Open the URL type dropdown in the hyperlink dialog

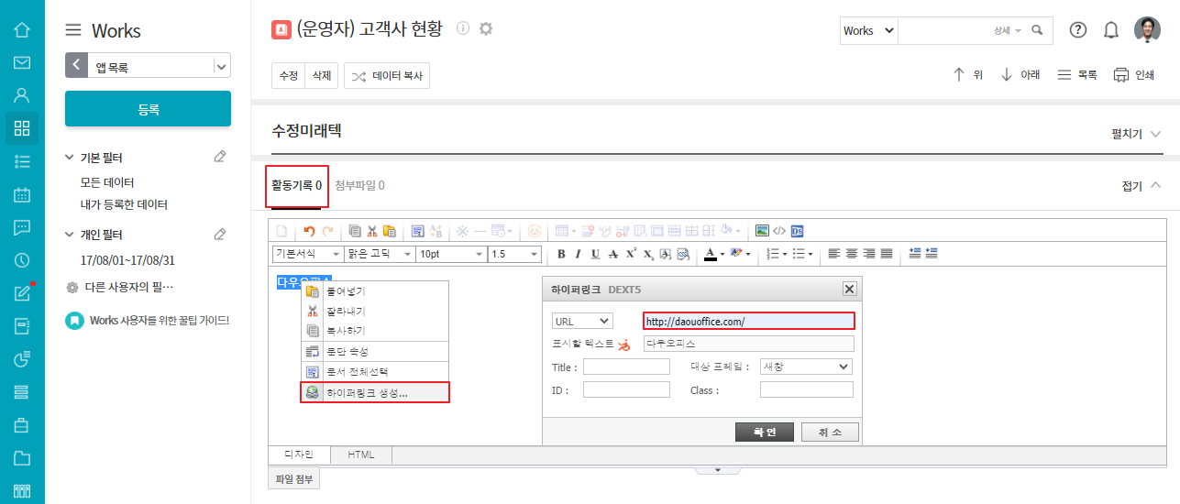point(582,321)
